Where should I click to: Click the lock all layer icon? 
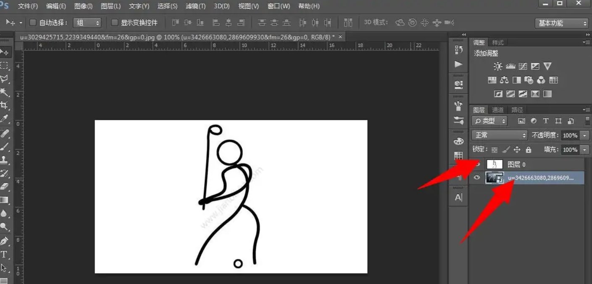(529, 150)
